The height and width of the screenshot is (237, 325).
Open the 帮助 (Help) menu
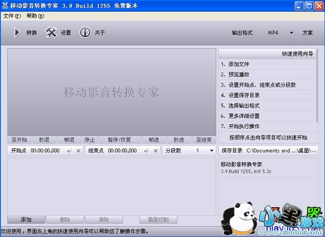[35, 16]
